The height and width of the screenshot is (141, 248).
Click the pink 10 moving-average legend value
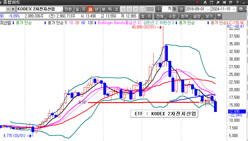(x=71, y=23)
